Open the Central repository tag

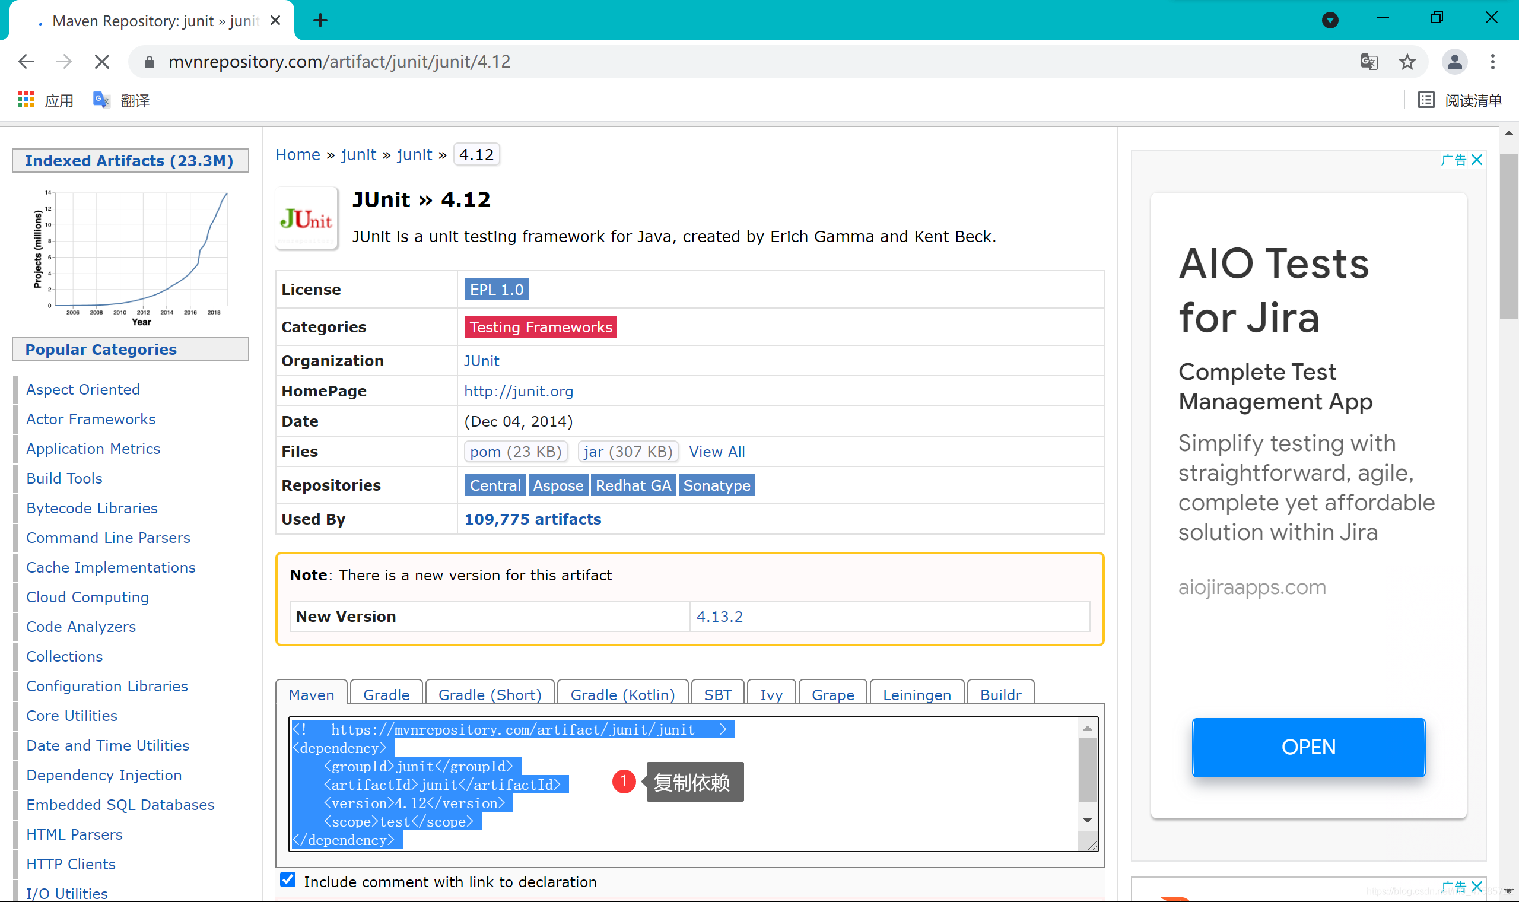coord(495,485)
